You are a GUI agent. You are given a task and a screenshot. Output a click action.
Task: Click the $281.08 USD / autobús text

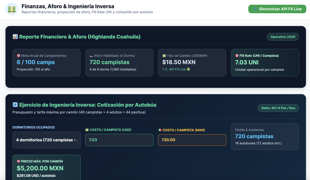pos(36,176)
